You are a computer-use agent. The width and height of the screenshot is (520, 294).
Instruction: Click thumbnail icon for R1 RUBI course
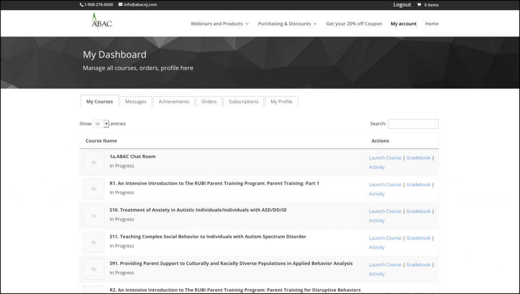click(x=93, y=189)
